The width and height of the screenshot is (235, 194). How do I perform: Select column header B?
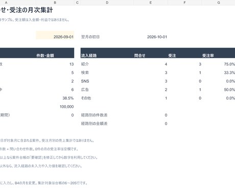point(55,3)
